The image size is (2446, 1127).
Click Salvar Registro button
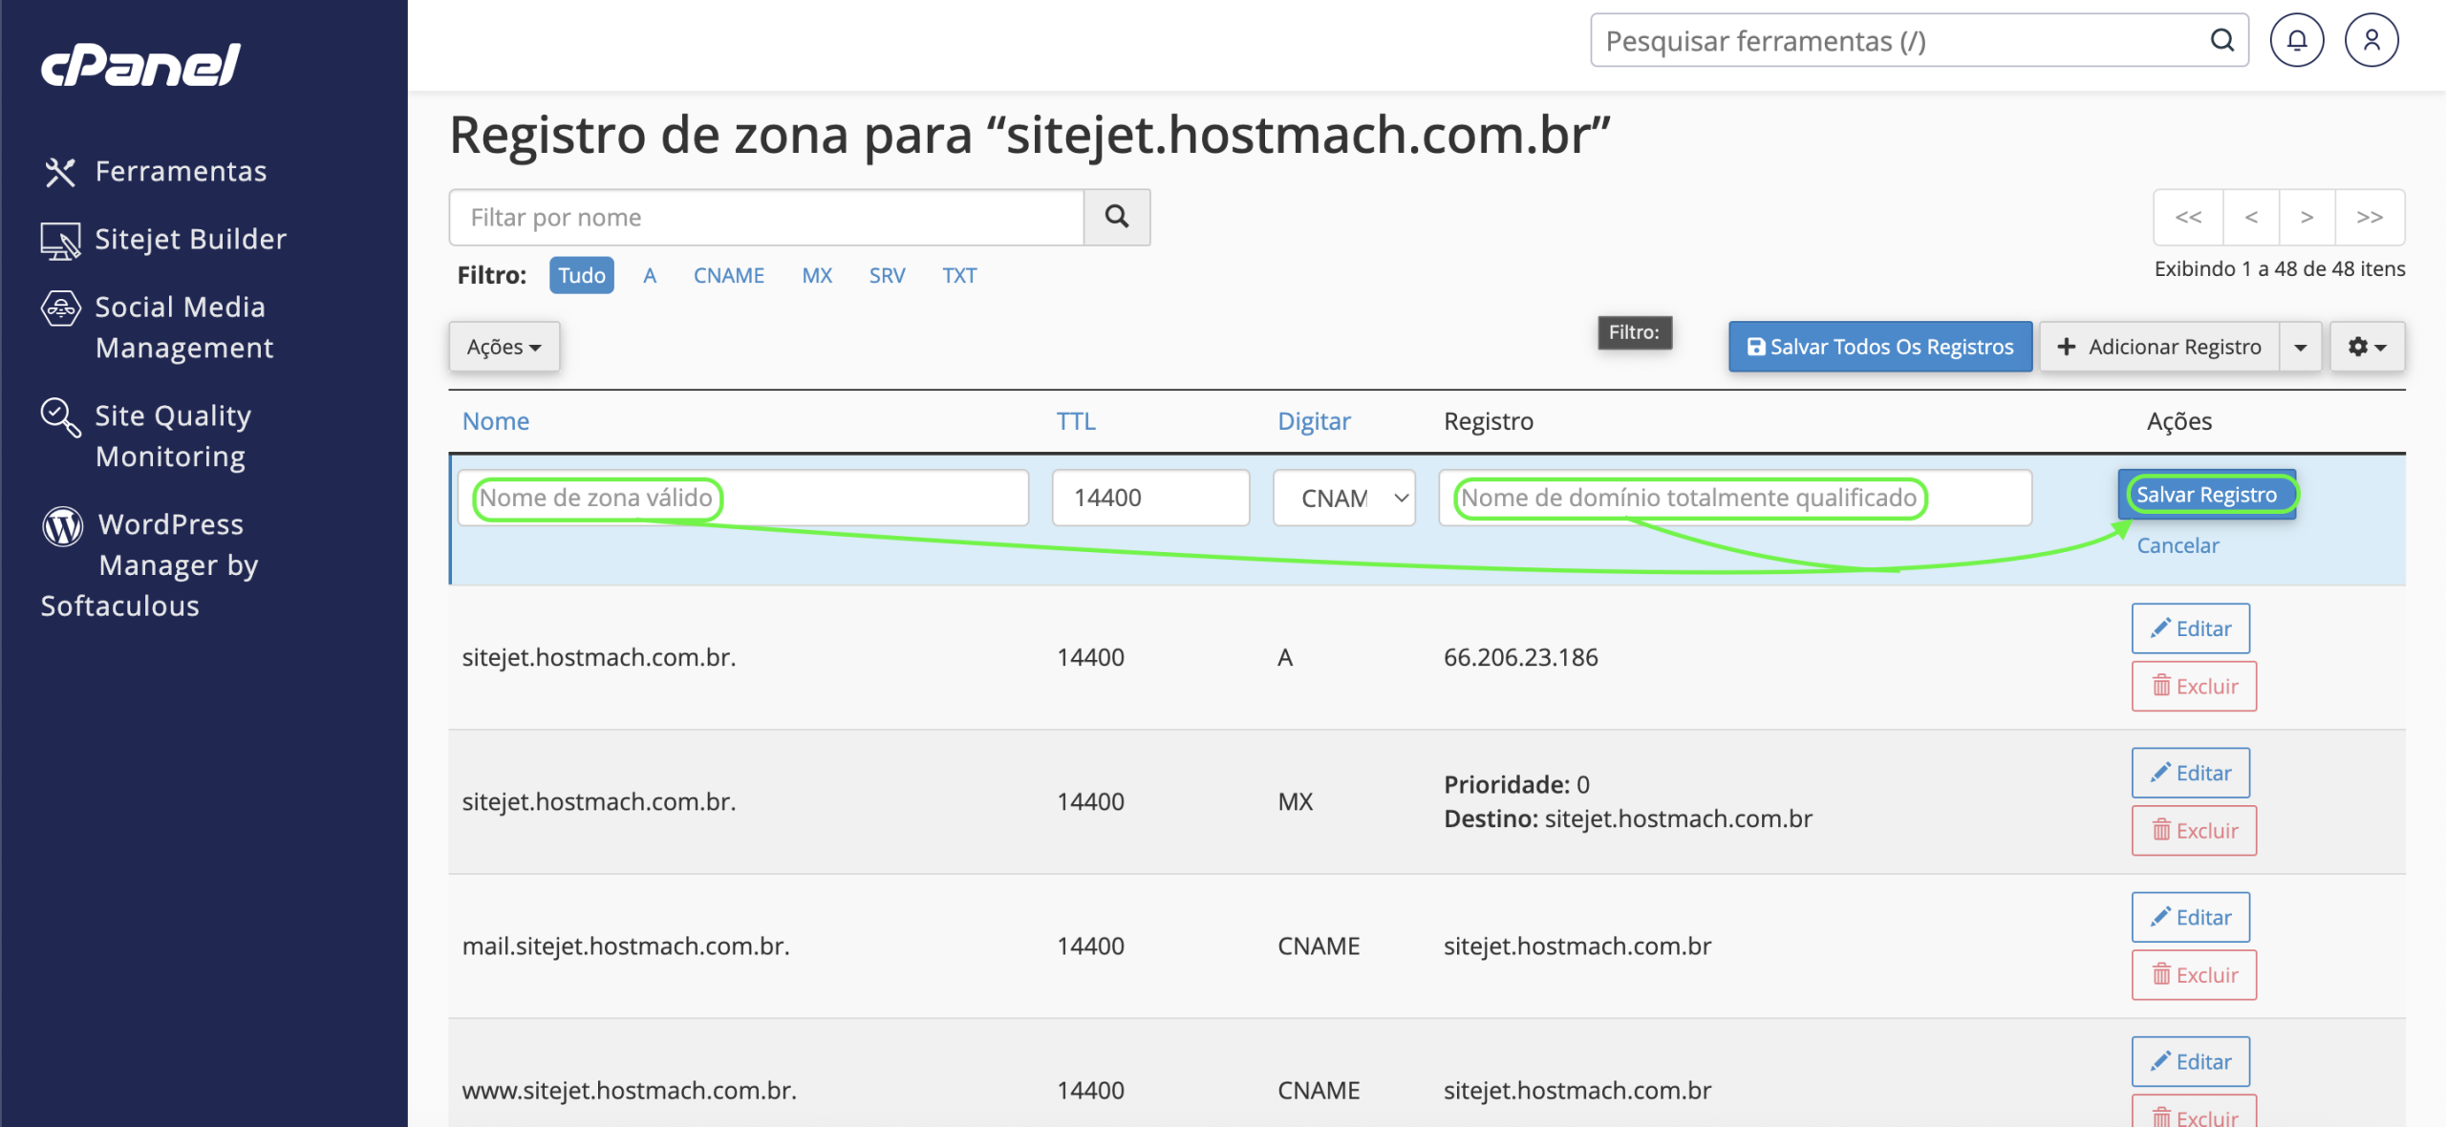(2207, 495)
